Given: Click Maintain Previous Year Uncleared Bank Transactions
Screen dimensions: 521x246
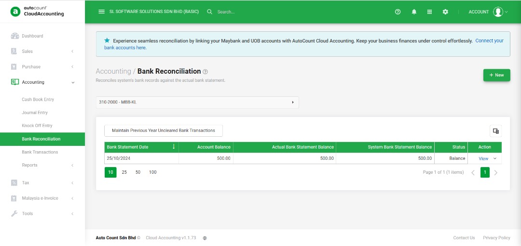Looking at the screenshot, I should [163, 130].
